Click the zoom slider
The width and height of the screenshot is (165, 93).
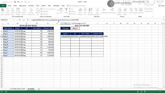[x=154, y=92]
